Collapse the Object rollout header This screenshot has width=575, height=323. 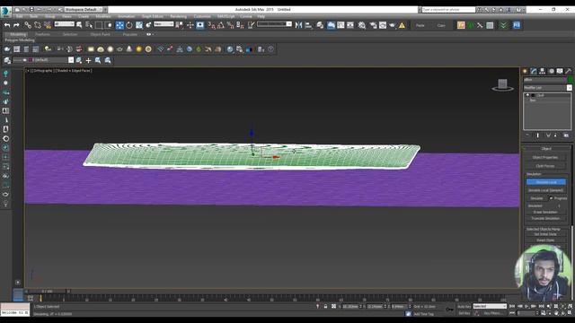pos(546,149)
